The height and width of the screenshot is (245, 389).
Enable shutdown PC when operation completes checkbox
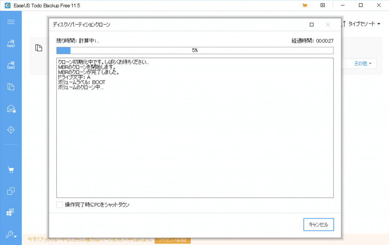pos(60,205)
